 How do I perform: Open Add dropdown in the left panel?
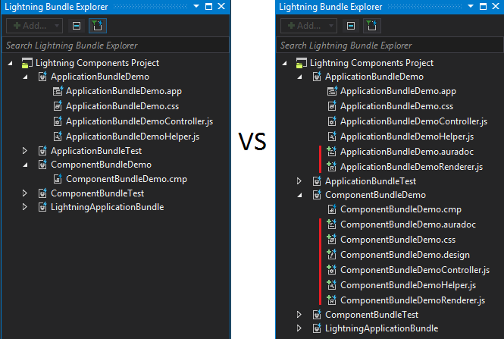[x=58, y=26]
